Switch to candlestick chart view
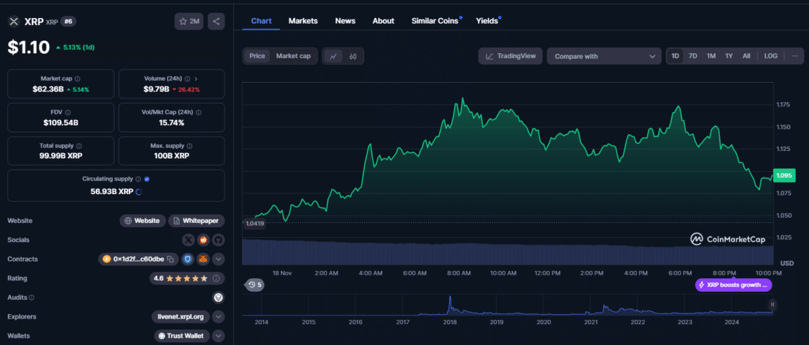This screenshot has width=809, height=345. (x=353, y=56)
